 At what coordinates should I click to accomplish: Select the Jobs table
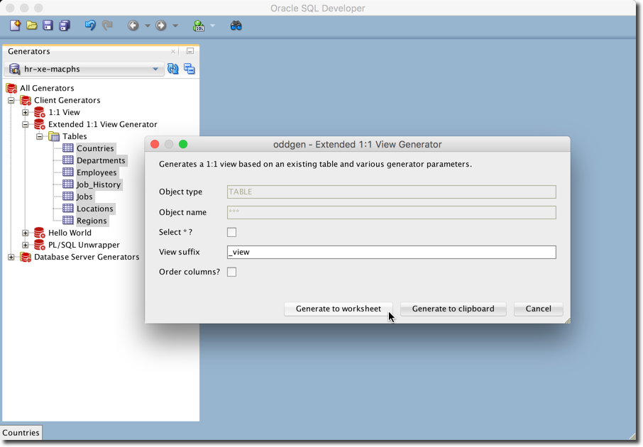[x=84, y=197]
